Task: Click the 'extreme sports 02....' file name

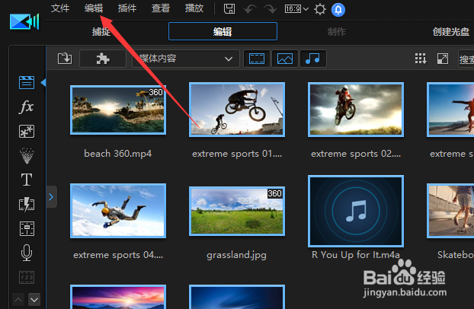Action: click(x=356, y=154)
